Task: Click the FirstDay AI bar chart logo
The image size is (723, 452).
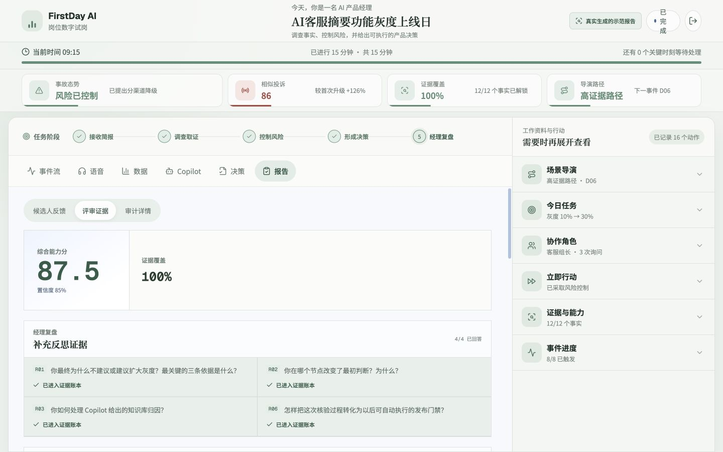Action: tap(32, 21)
